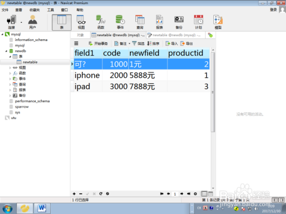The width and height of the screenshot is (286, 214).
Task: Click the stop icon in bottom bar
Action: click(x=107, y=194)
